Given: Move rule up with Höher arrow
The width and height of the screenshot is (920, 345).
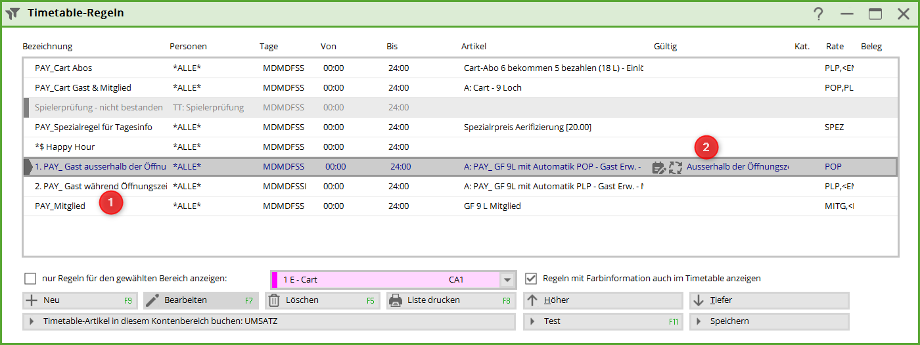Looking at the screenshot, I should [x=533, y=300].
